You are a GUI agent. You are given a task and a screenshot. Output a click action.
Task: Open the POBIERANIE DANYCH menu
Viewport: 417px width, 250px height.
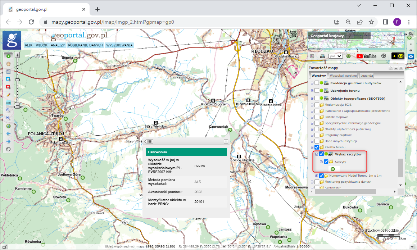coord(85,45)
